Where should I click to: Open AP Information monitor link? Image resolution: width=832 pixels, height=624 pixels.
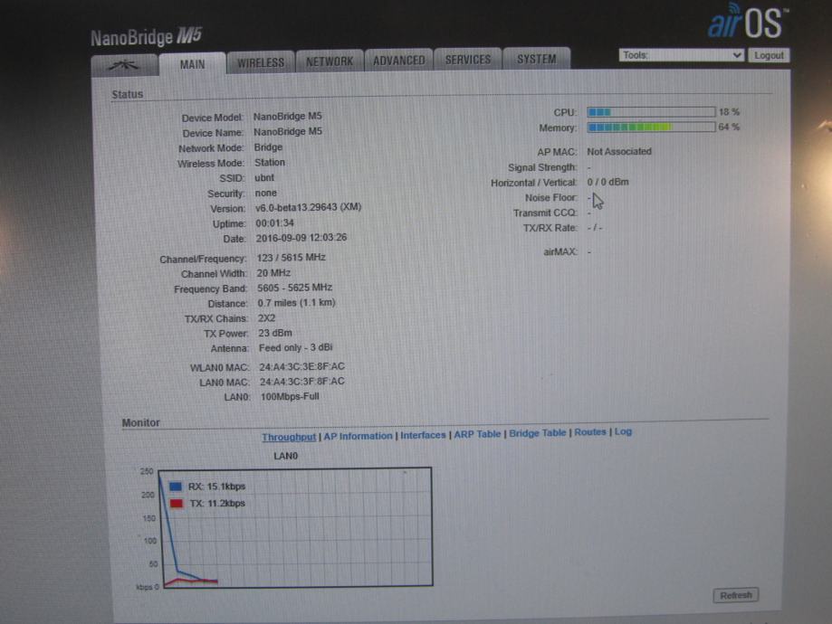coord(358,436)
